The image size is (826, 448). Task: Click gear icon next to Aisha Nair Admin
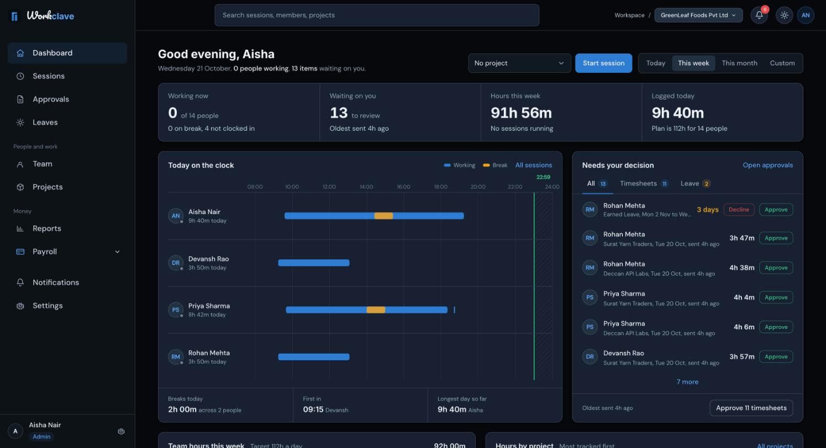122,431
